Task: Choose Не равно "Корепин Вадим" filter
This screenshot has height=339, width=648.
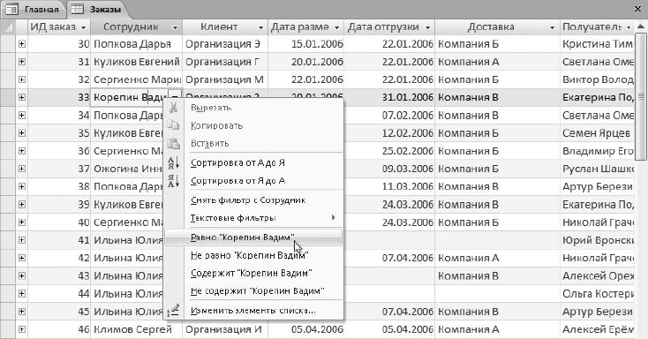Action: (x=253, y=255)
